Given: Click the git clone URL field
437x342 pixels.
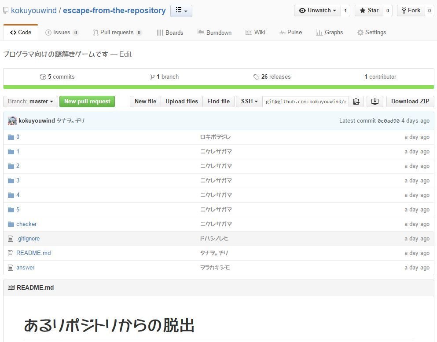Looking at the screenshot, I should coord(306,102).
